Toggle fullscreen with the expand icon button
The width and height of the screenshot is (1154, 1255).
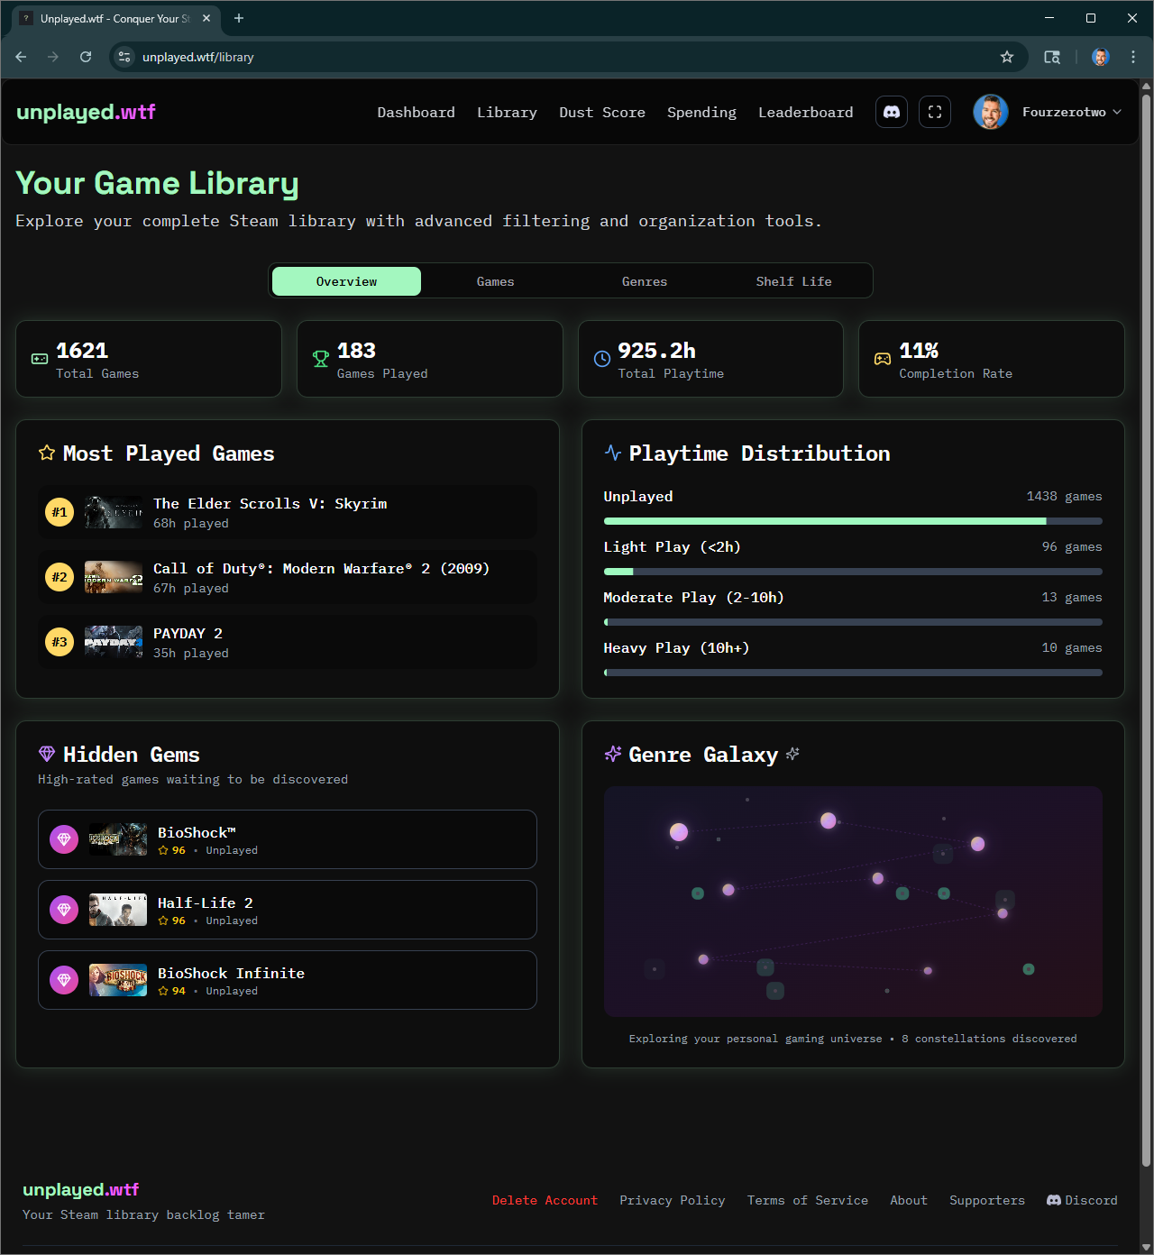935,112
